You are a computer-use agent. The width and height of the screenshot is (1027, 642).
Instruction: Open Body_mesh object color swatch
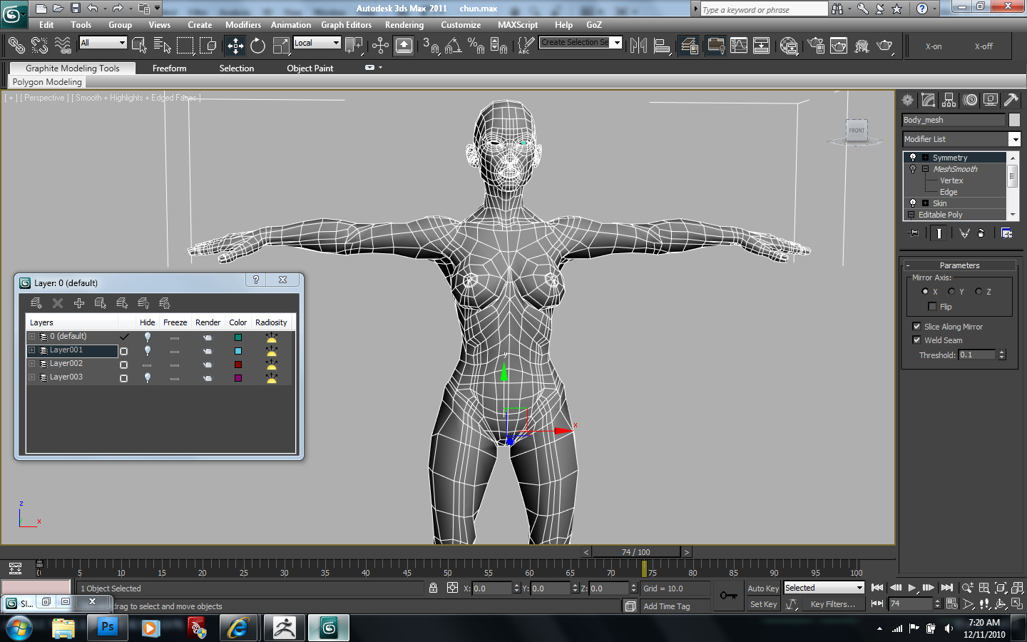tap(1014, 120)
